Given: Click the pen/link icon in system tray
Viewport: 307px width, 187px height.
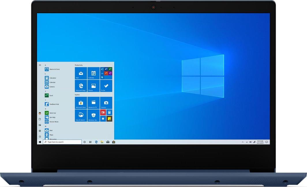Looking at the screenshot, I should coord(254,142).
